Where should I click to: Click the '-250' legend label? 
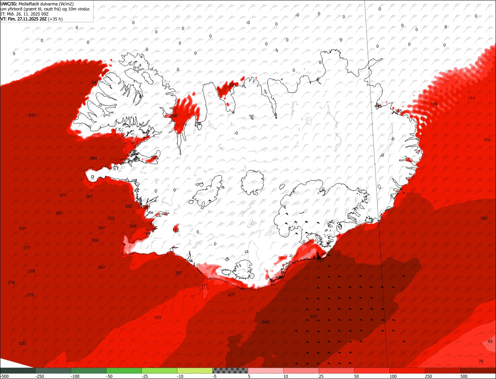pos(39,376)
